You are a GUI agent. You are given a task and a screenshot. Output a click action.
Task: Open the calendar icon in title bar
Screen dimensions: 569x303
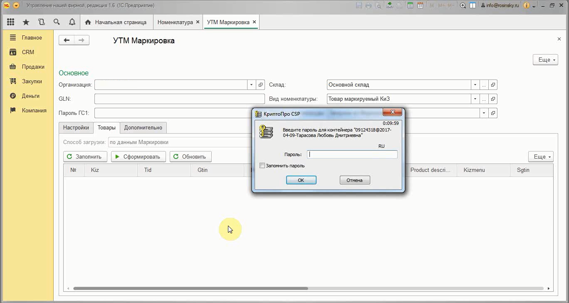click(x=421, y=5)
